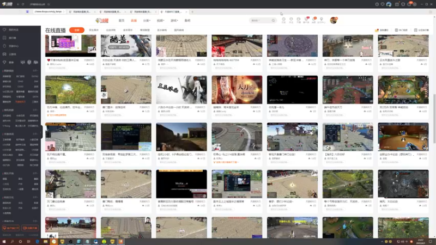
Task: Open the messages icon with orange badge in the page header
Action: point(314,19)
